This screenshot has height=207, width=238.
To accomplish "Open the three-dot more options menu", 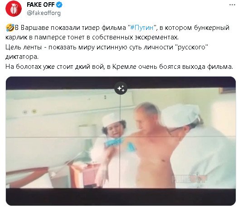I will (232, 5).
